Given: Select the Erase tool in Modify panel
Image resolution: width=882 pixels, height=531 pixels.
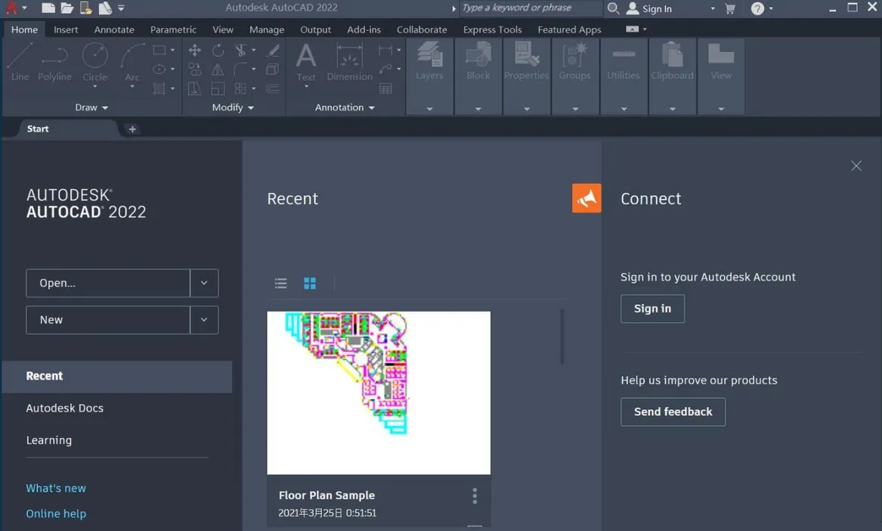Looking at the screenshot, I should pos(272,50).
